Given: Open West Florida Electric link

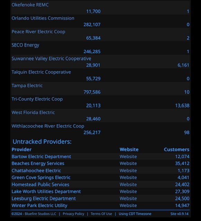Looking at the screenshot, I should pyautogui.click(x=33, y=113).
